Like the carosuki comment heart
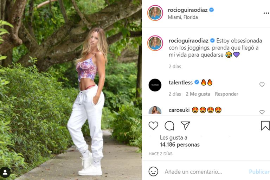Viewport: 270px width, 180px height. (262, 112)
